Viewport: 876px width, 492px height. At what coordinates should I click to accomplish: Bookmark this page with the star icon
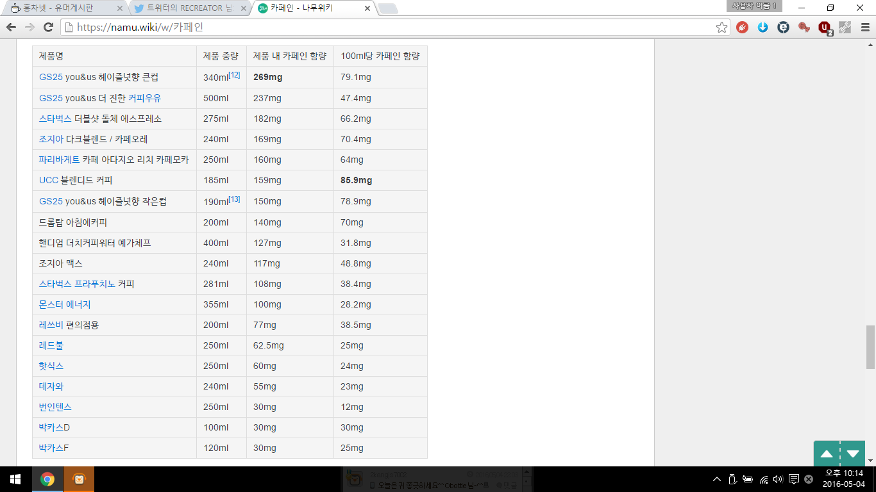point(721,27)
